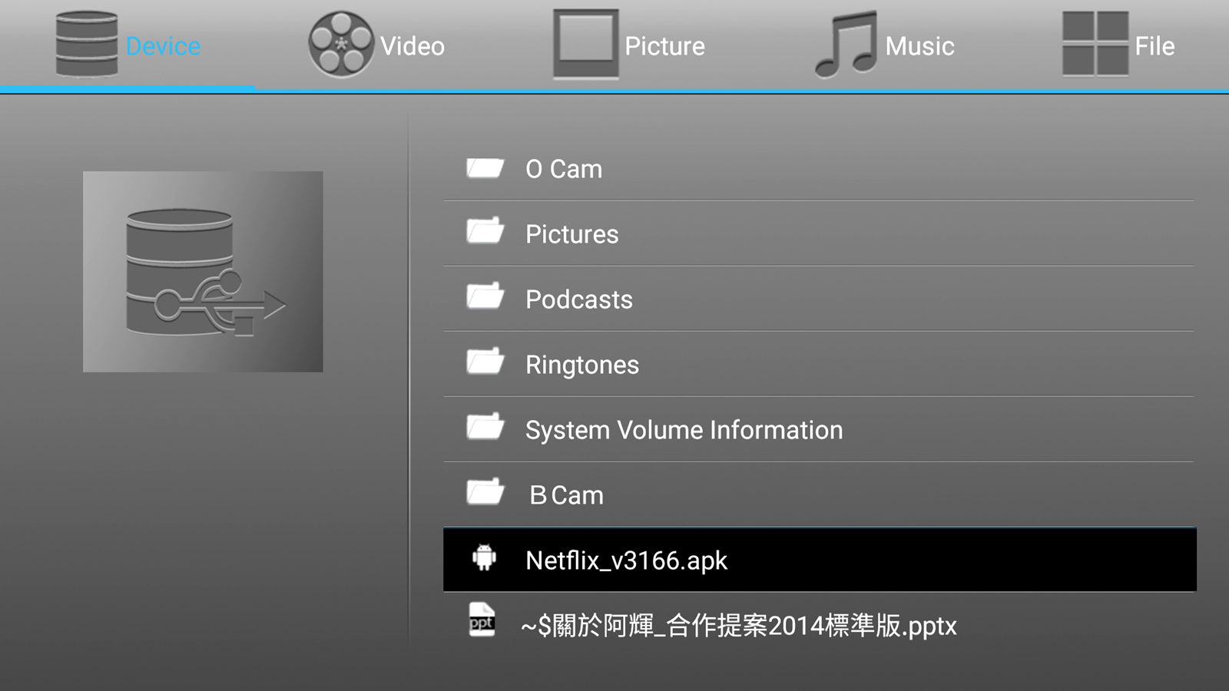Click the ppt file icon
Viewport: 1229px width, 691px height.
coord(482,620)
